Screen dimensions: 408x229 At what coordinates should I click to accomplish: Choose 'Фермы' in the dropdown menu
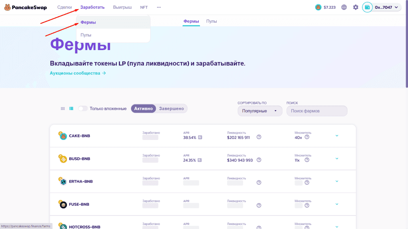[113, 22]
